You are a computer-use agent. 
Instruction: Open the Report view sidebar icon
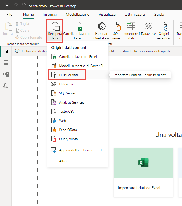[6, 51]
